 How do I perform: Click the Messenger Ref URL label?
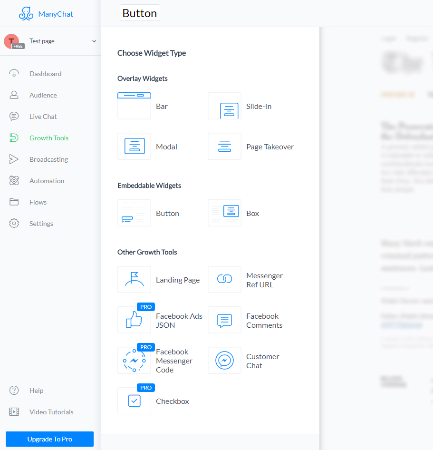pyautogui.click(x=264, y=280)
